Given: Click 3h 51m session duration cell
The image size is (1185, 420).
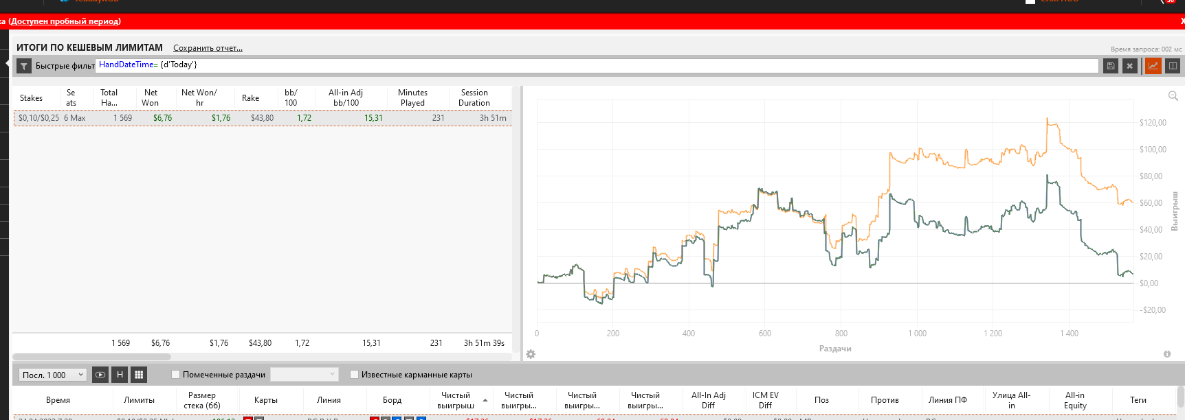Looking at the screenshot, I should tap(493, 118).
